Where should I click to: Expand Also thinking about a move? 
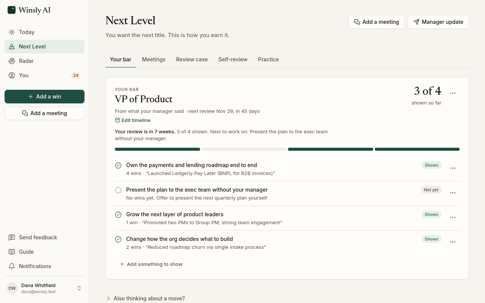(x=145, y=298)
